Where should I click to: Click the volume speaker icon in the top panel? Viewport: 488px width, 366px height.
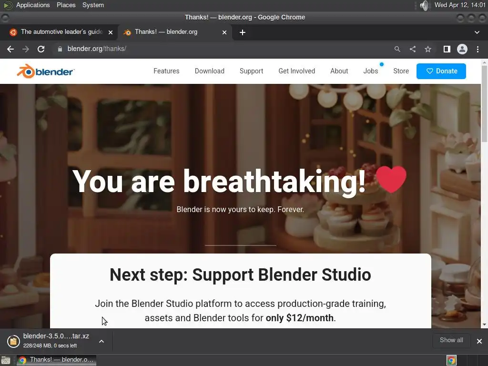tap(424, 5)
